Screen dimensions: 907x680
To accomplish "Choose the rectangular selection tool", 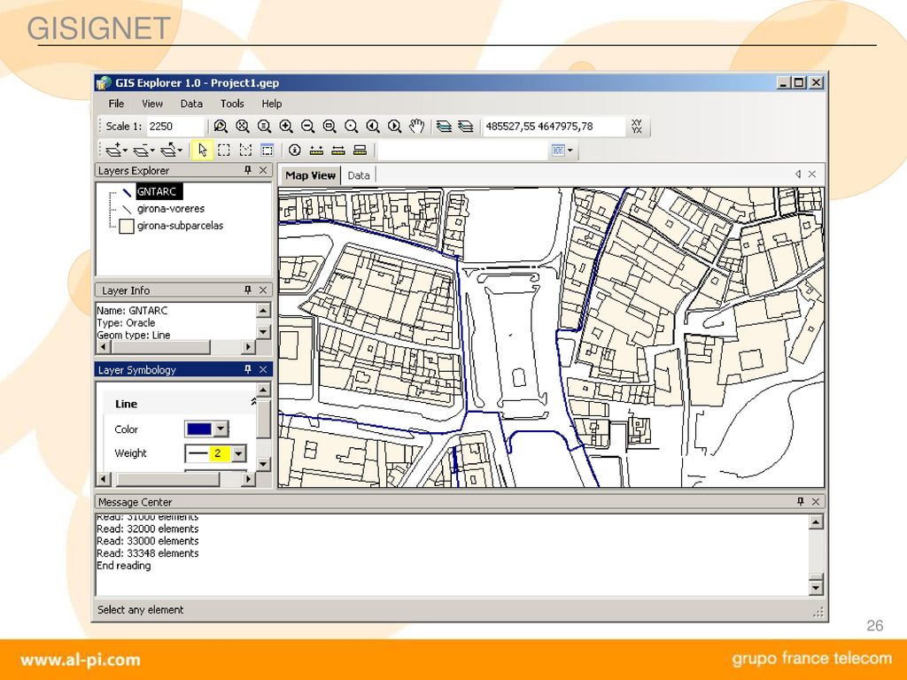I will (x=224, y=151).
